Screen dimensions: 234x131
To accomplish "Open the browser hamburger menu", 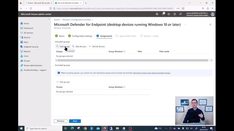I will click(212, 8).
